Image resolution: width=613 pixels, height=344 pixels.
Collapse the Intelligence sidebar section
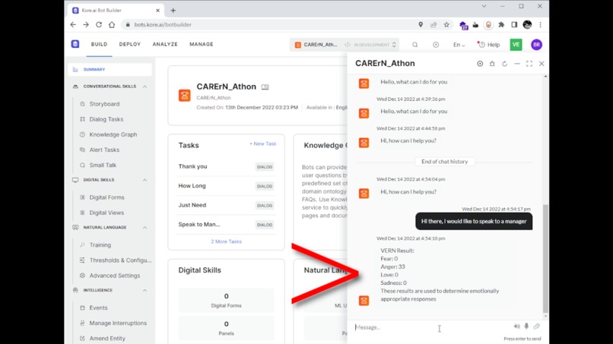click(x=145, y=290)
